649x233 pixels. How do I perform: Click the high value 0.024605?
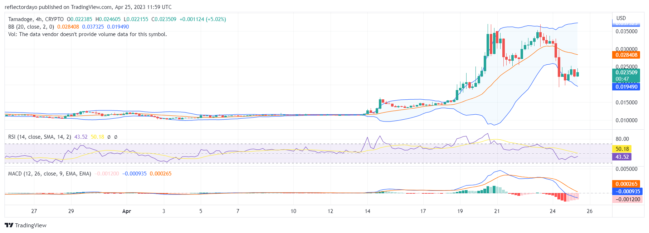pos(109,19)
